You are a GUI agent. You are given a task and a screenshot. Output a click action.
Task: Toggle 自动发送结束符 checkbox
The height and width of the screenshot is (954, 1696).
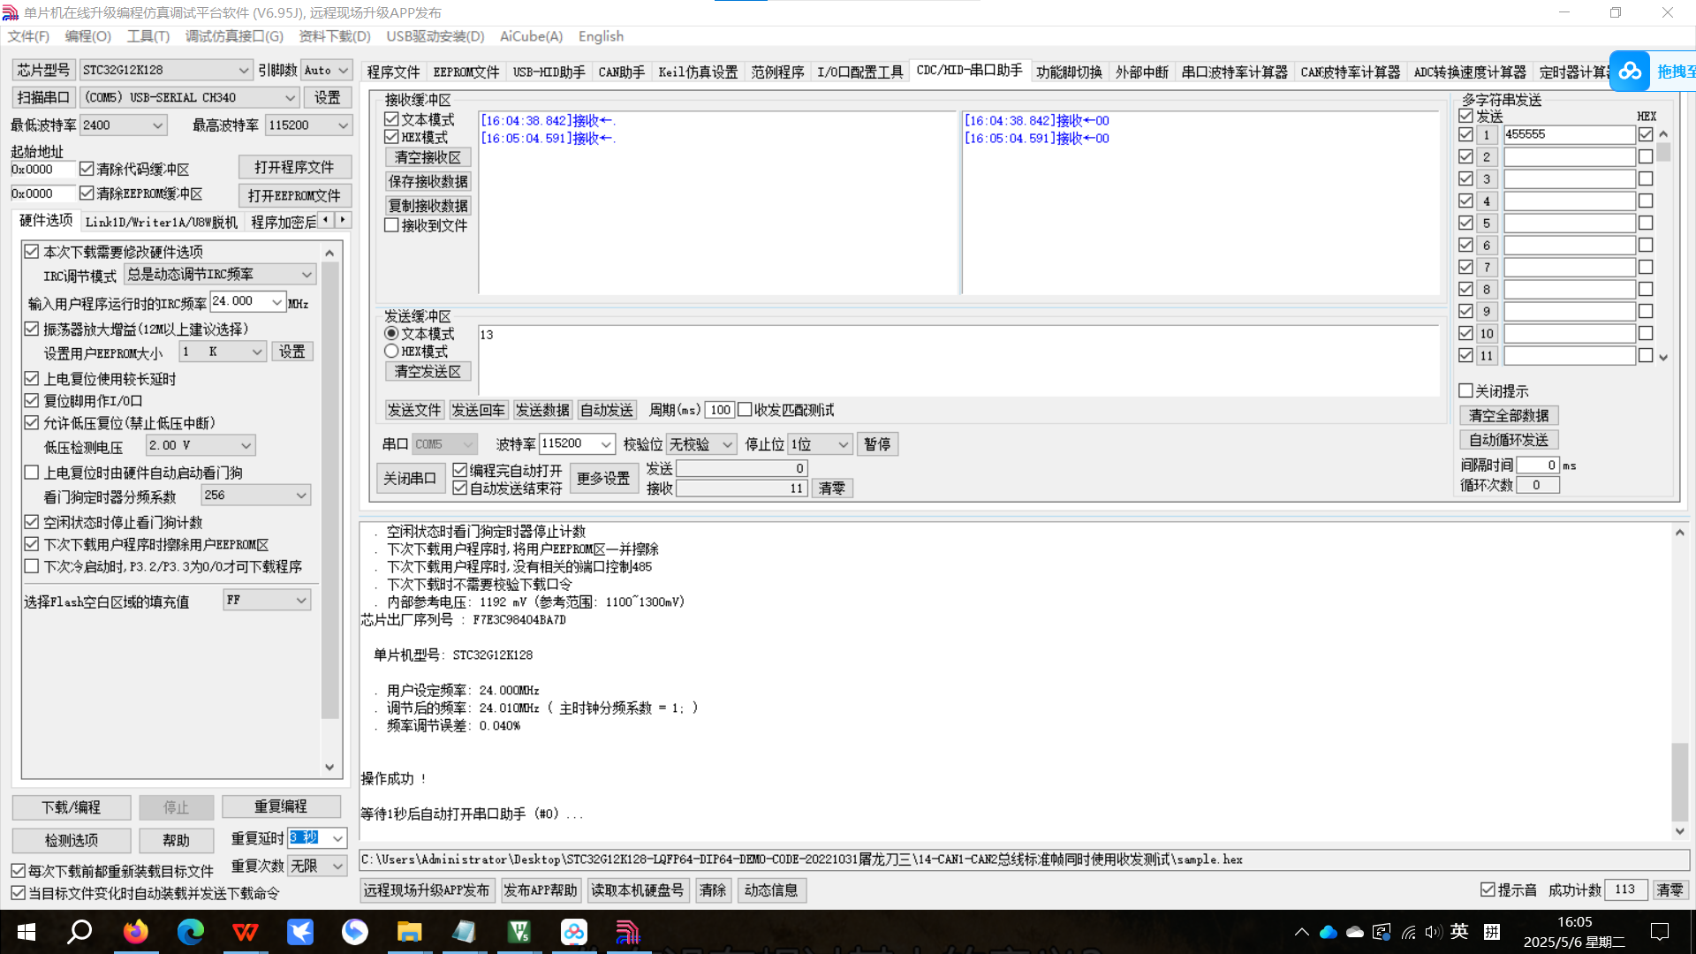click(459, 488)
